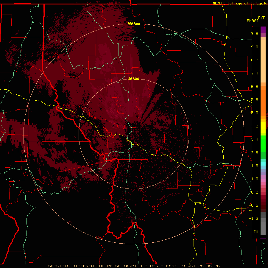268x268 pixels.
Task: Click the "19 OCT 25" date in the footer
Action: click(191, 266)
